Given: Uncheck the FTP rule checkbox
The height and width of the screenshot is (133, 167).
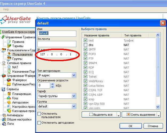Looking at the screenshot, I should click(85, 59).
